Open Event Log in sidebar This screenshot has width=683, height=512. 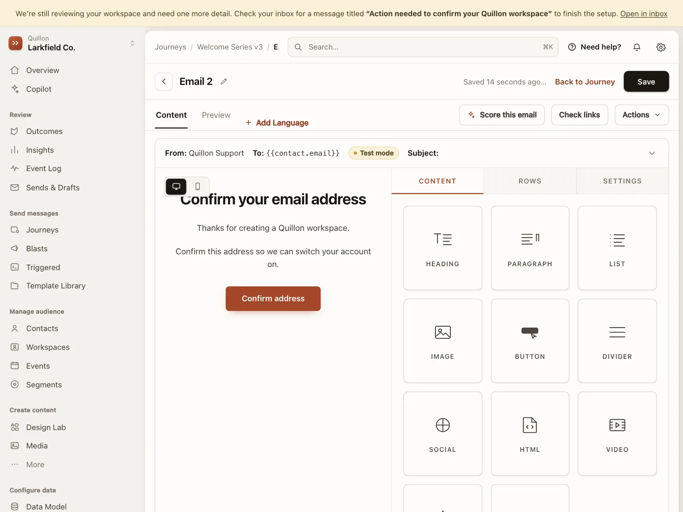point(44,169)
